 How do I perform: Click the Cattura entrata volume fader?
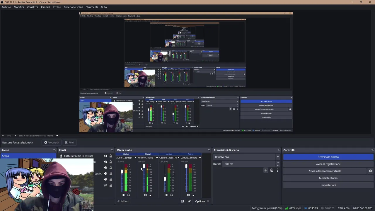tap(186, 166)
